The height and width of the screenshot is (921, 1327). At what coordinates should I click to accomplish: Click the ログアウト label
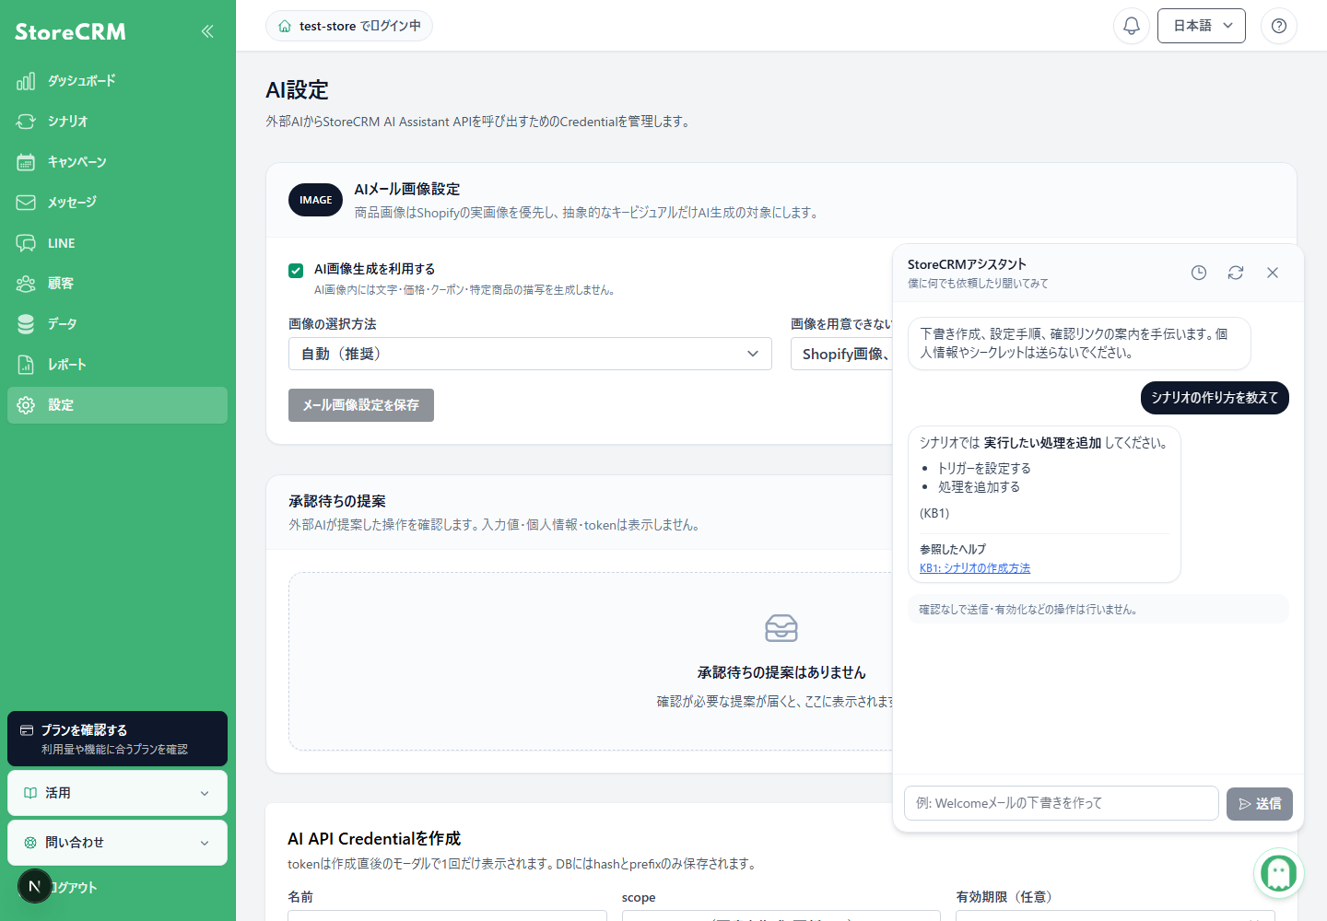point(74,888)
